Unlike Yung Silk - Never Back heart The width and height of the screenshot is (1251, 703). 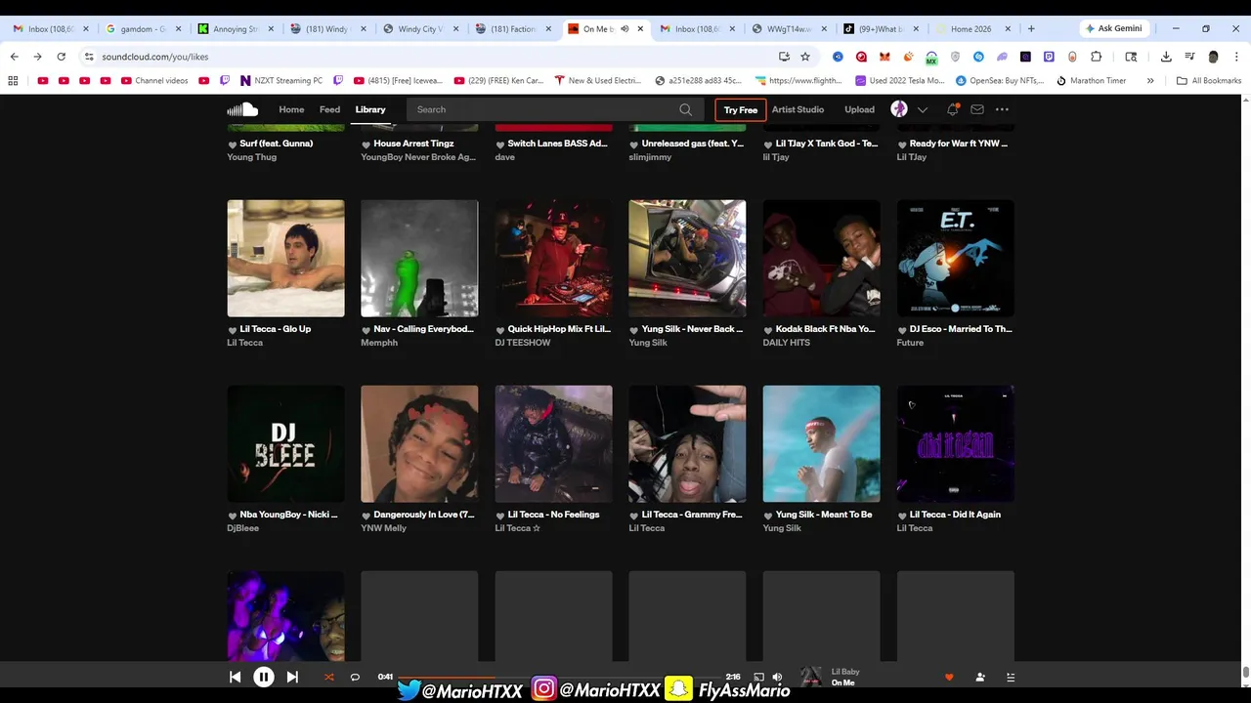634,330
